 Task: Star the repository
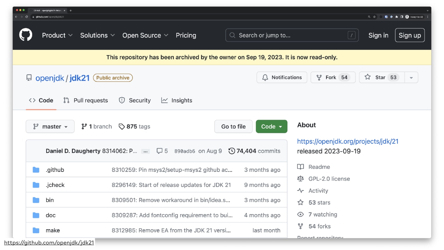(382, 77)
